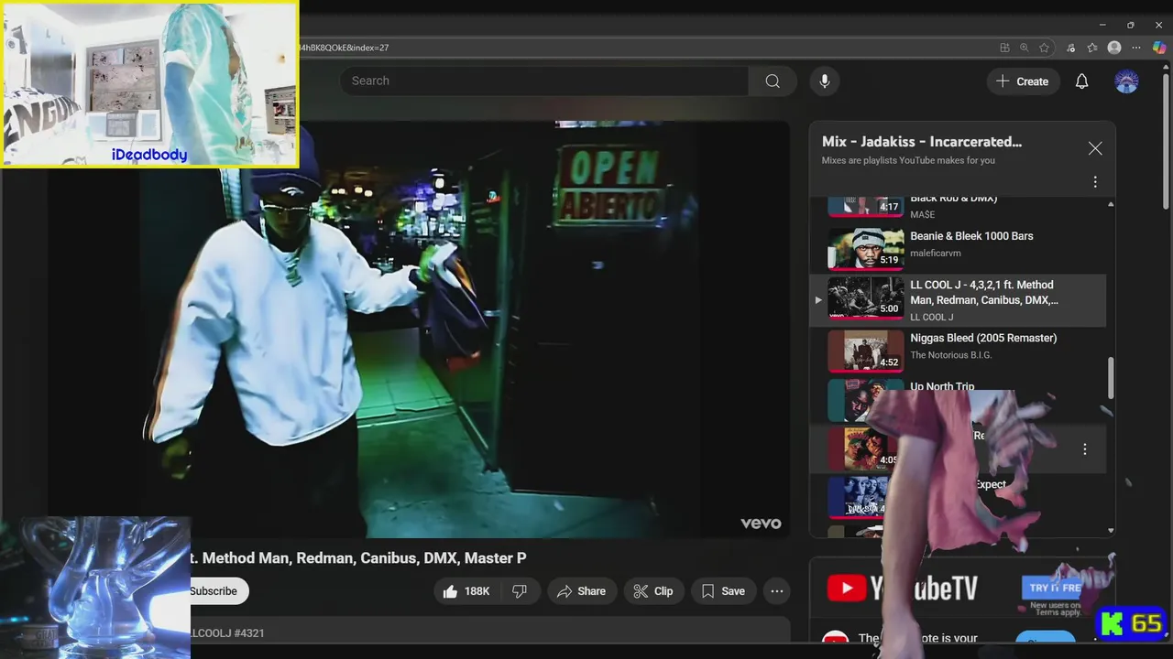Share this video
The image size is (1173, 659).
(581, 591)
